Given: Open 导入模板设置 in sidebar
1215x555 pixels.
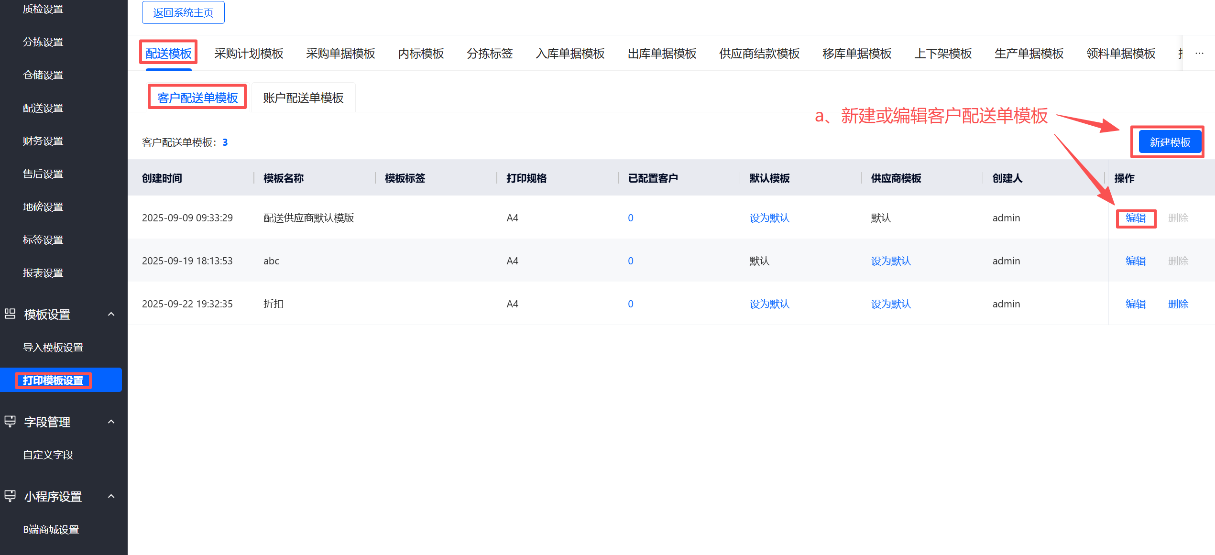Looking at the screenshot, I should point(53,348).
